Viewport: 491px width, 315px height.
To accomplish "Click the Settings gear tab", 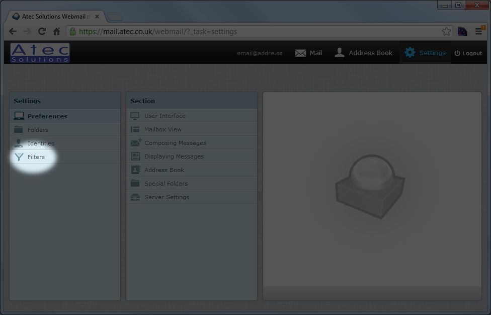I will pos(425,53).
